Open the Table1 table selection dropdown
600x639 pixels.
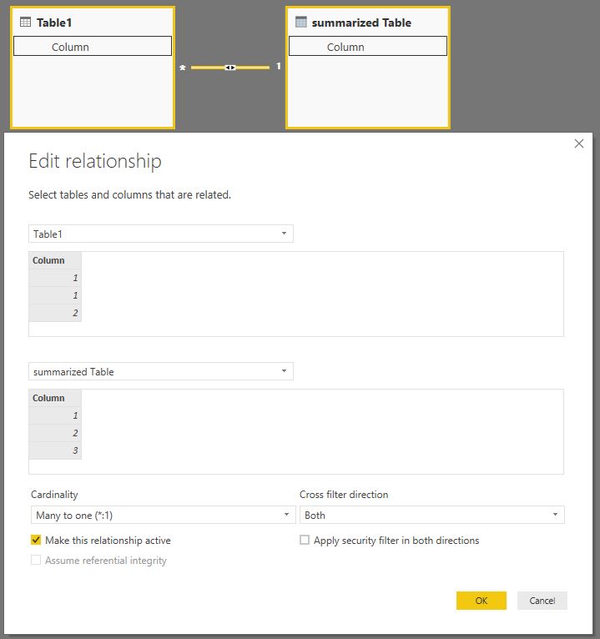pyautogui.click(x=161, y=234)
